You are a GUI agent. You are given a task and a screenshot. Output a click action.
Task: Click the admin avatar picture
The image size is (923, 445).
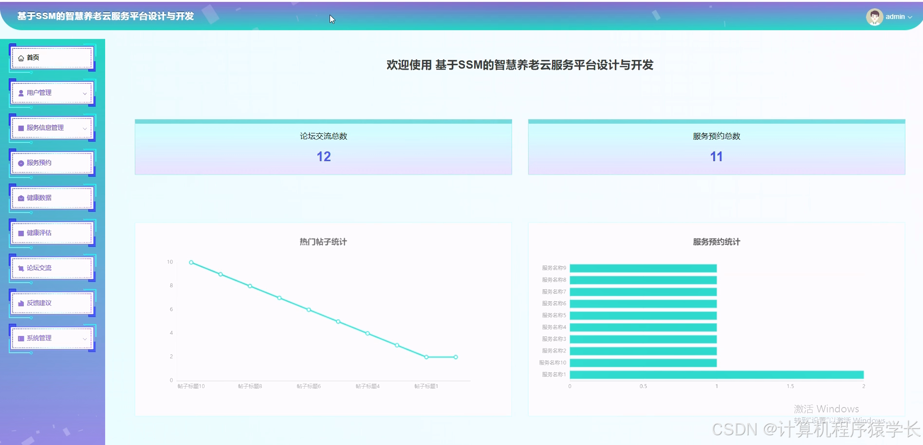[874, 17]
